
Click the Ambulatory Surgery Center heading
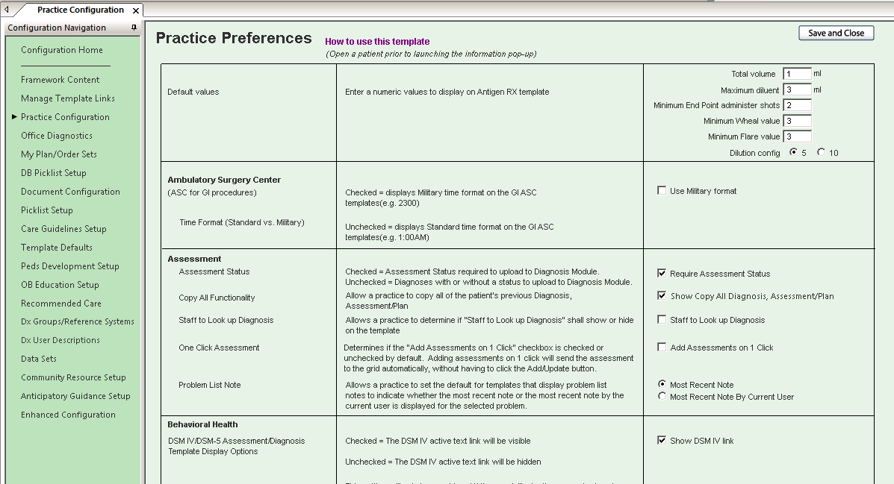tap(224, 180)
